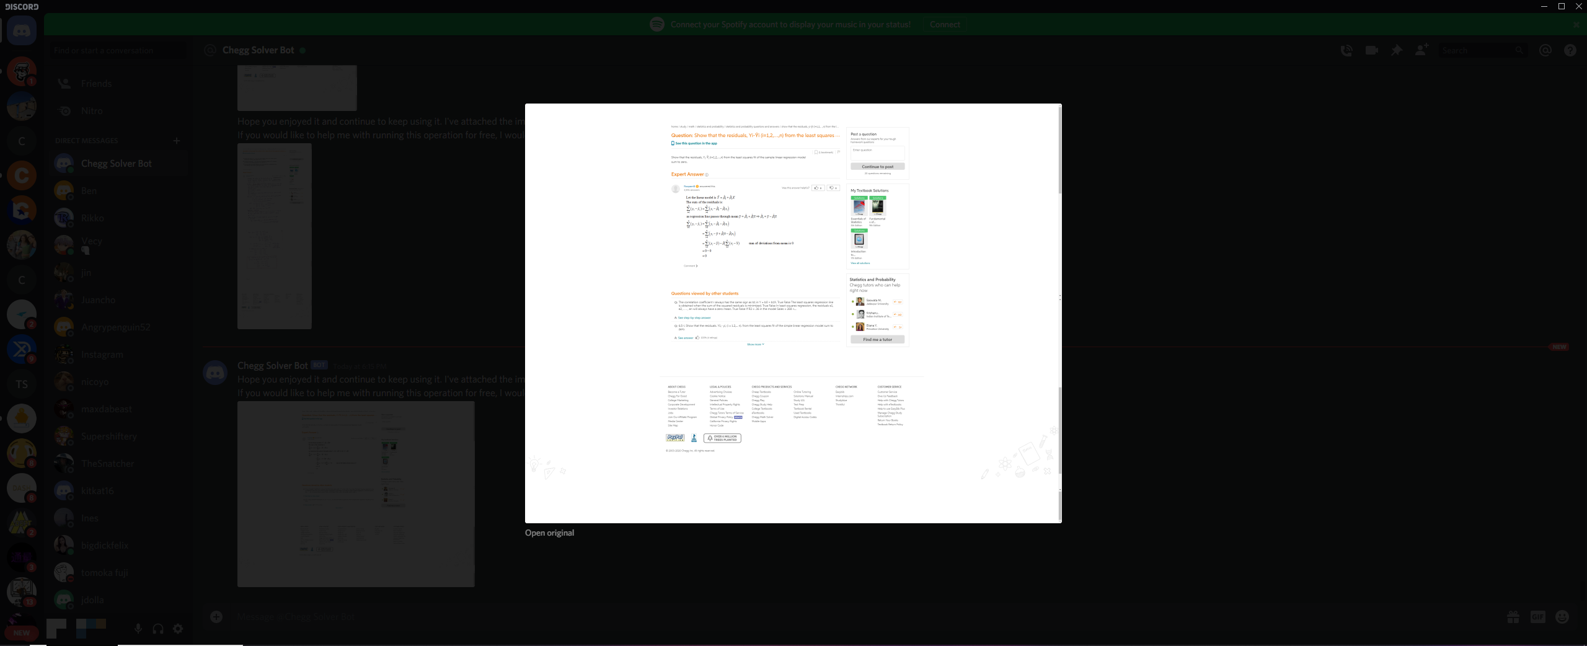The height and width of the screenshot is (646, 1587).
Task: Open the Discord Home button
Action: pyautogui.click(x=22, y=30)
